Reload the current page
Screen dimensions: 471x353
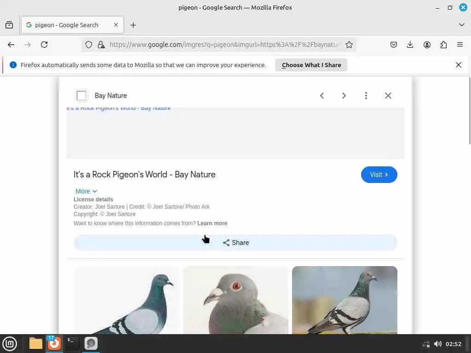(x=44, y=45)
